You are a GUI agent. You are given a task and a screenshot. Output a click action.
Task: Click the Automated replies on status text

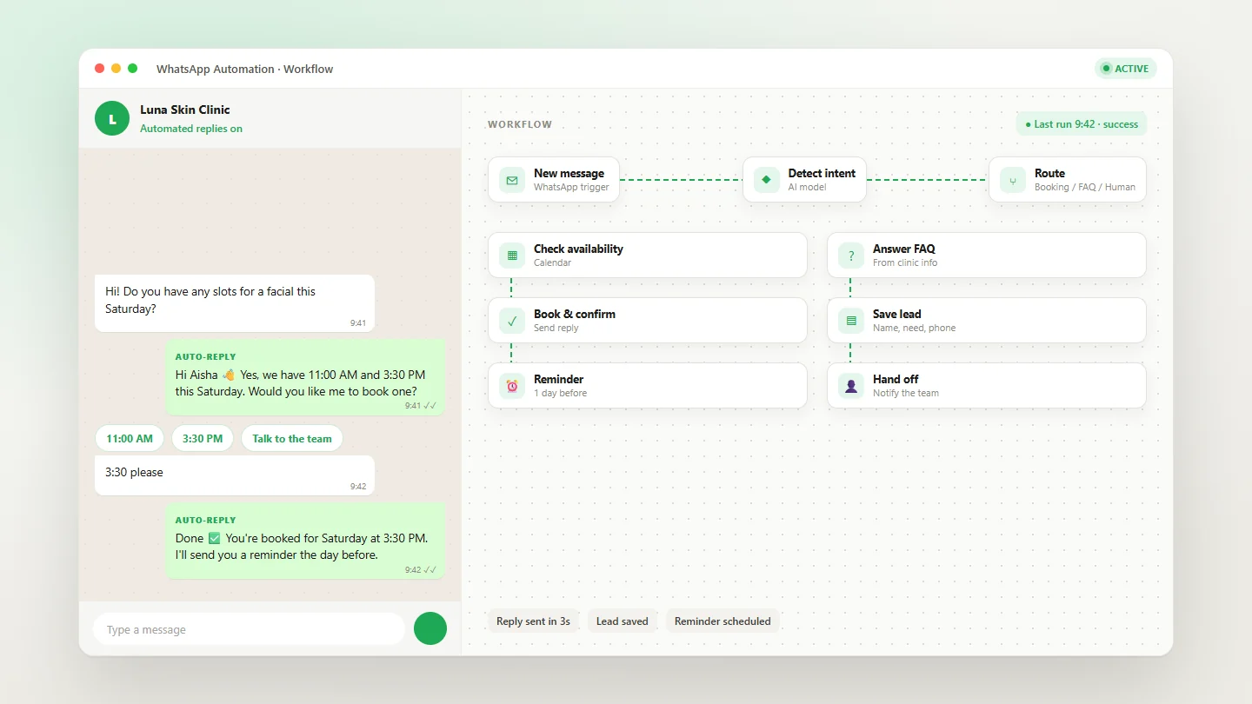191,129
